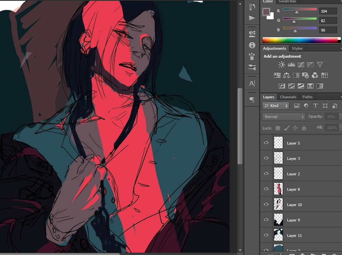The image size is (342, 255).
Task: Hide Layer 5 visibility eye
Action: (266, 142)
